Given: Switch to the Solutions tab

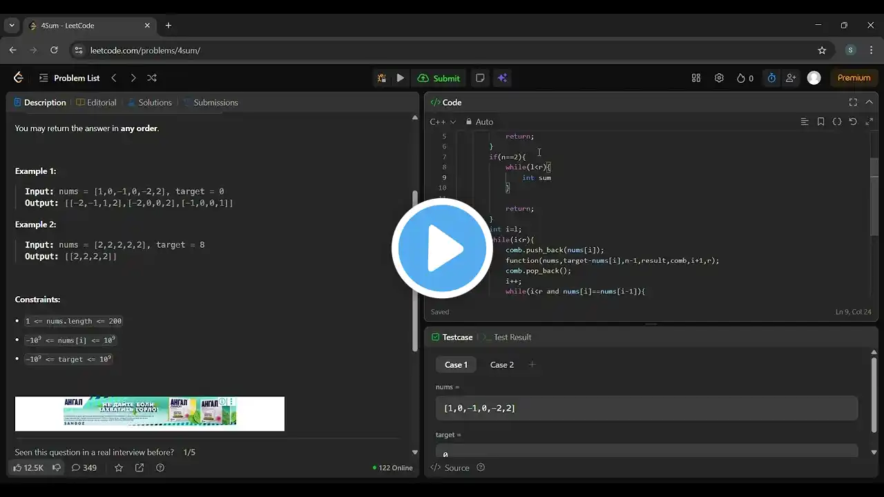Looking at the screenshot, I should (149, 102).
